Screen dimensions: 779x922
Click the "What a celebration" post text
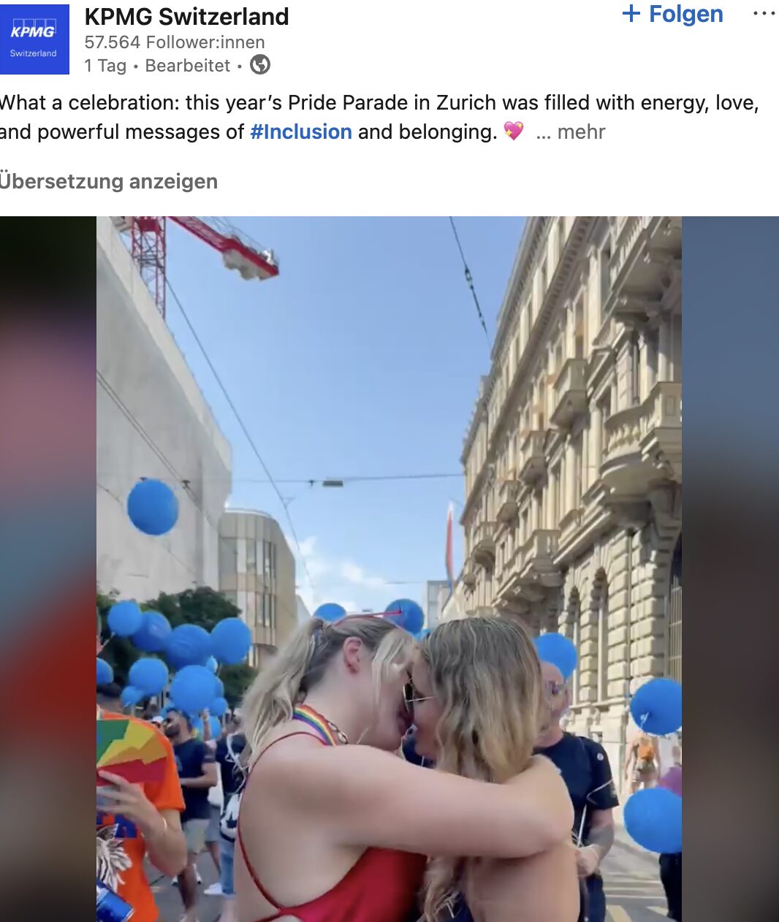(x=88, y=102)
